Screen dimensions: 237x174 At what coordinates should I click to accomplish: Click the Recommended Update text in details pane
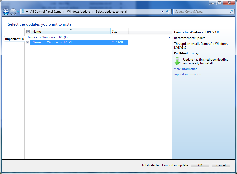pyautogui.click(x=190, y=38)
